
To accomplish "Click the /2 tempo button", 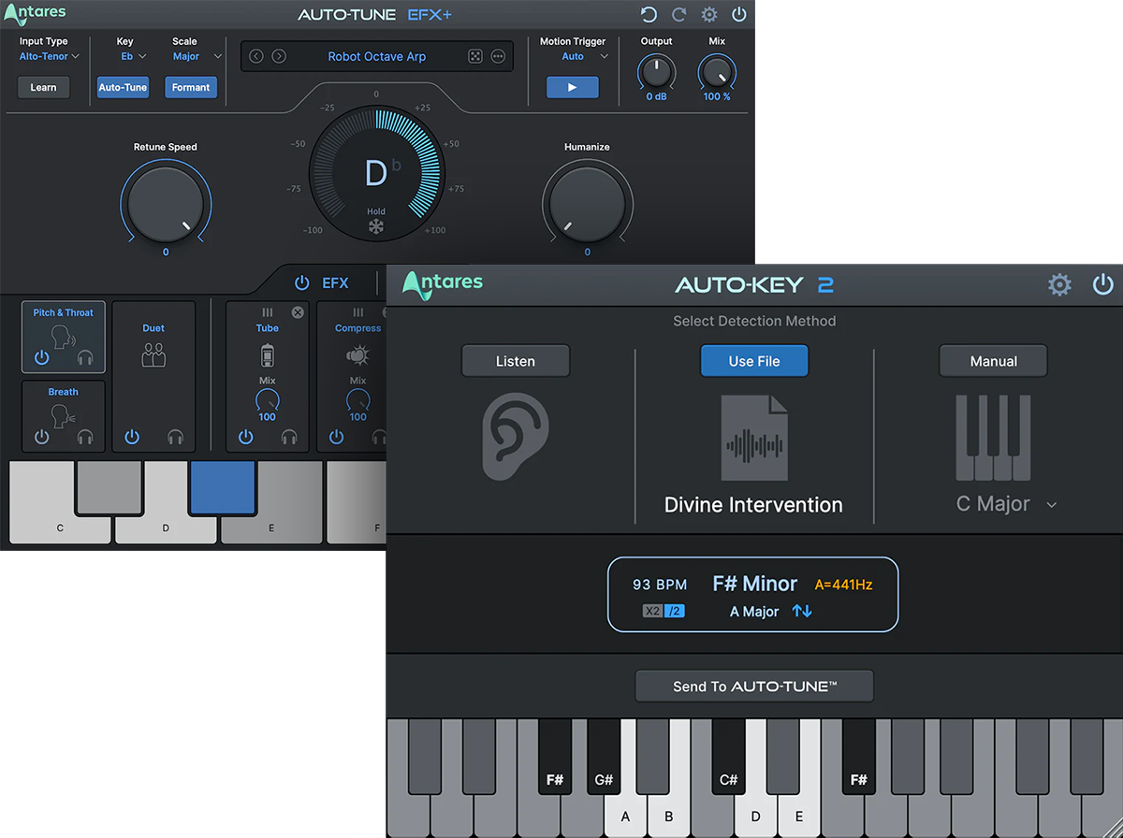I will [674, 611].
